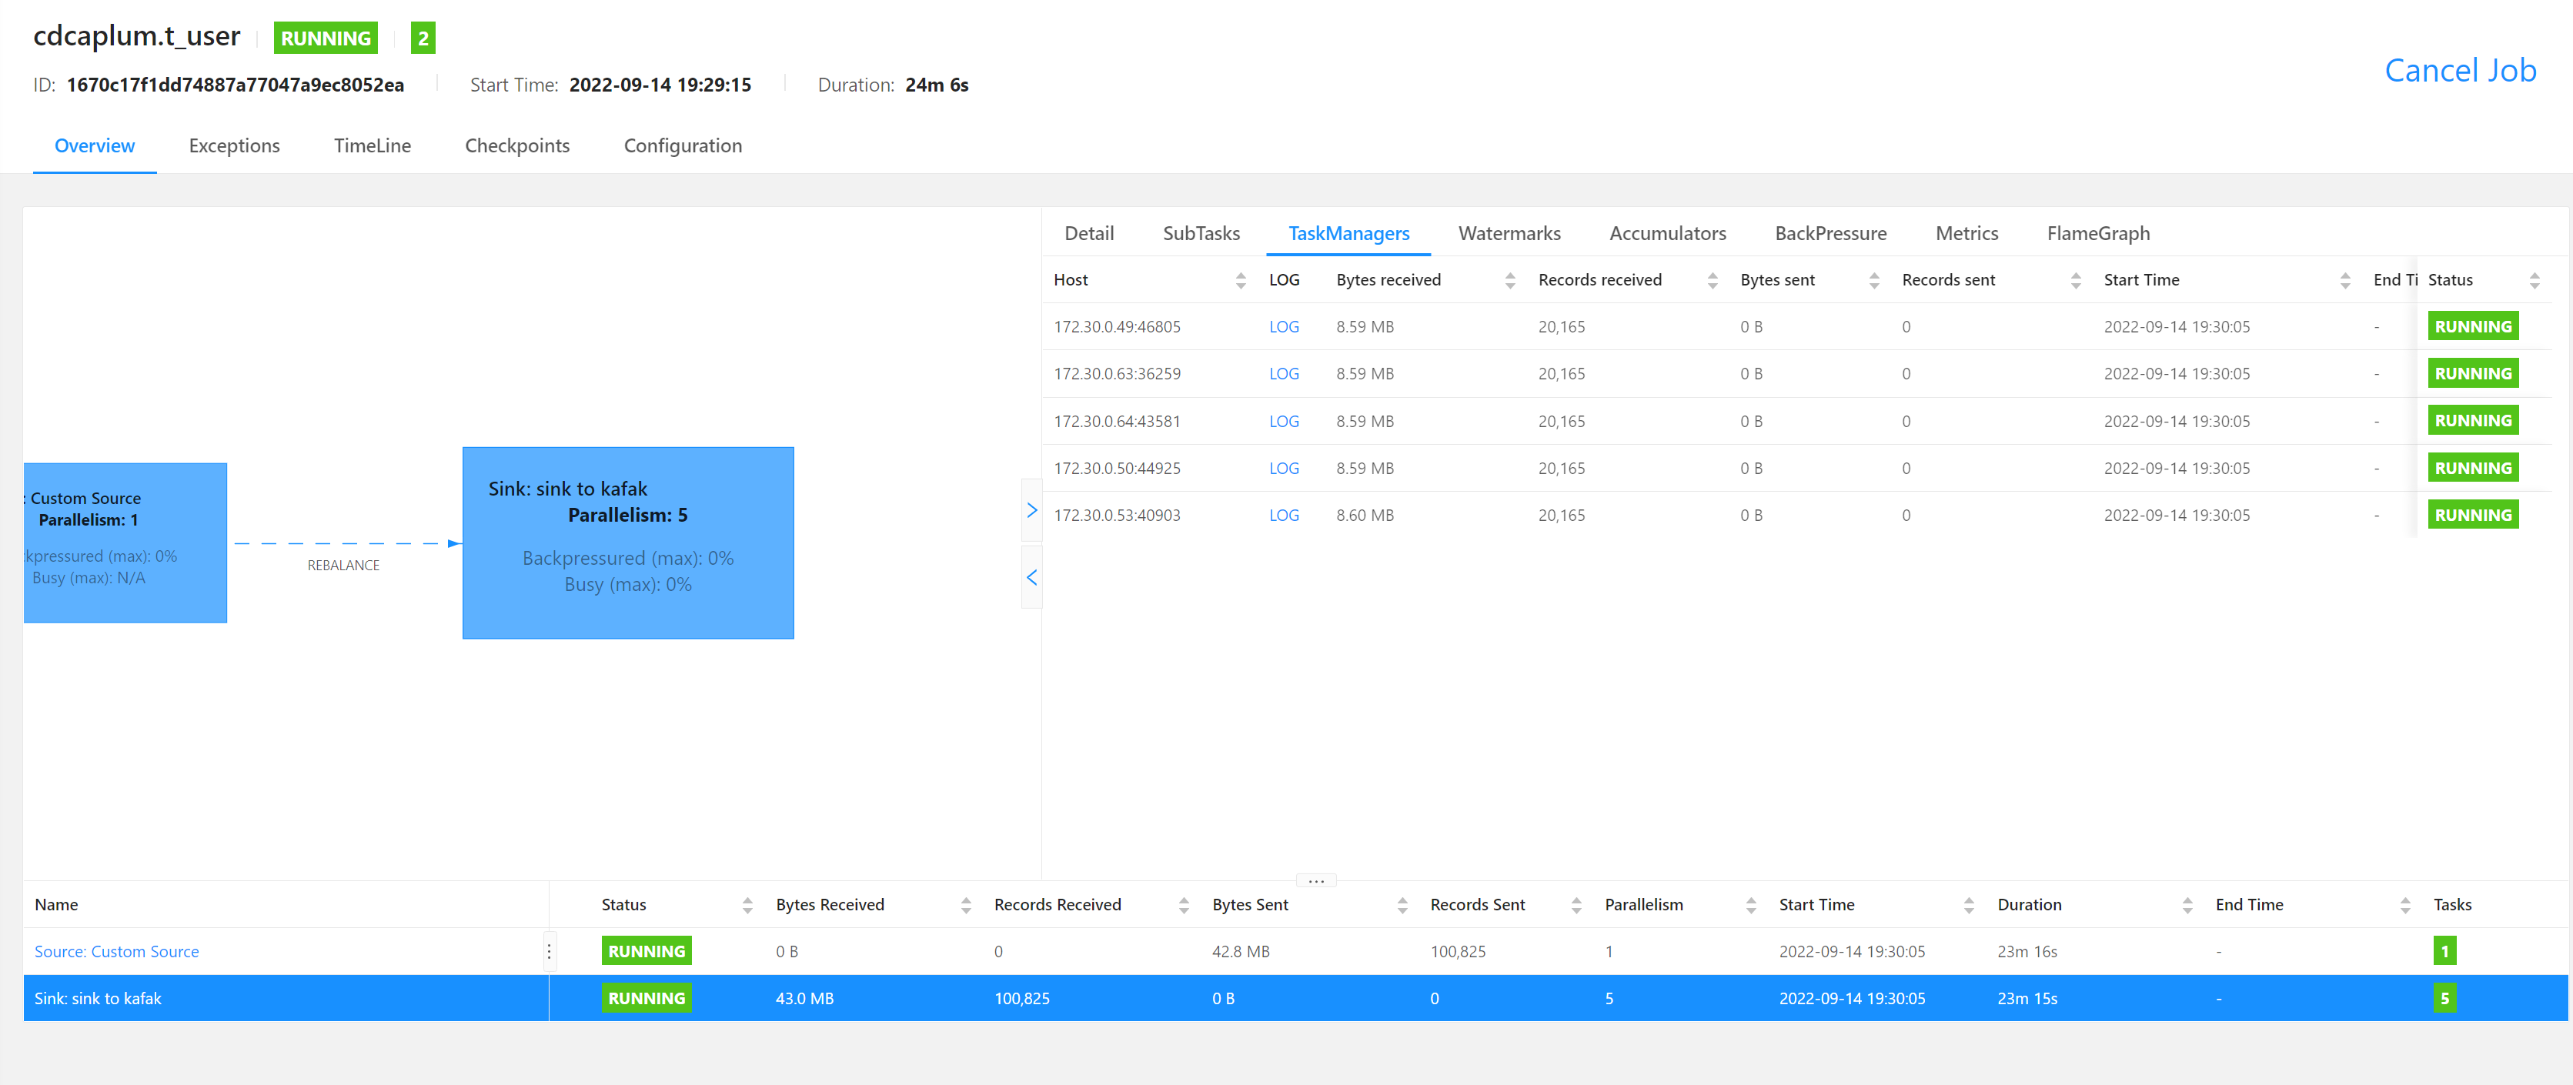Open LOG for host 172.30.0.64:43581

pos(1284,422)
